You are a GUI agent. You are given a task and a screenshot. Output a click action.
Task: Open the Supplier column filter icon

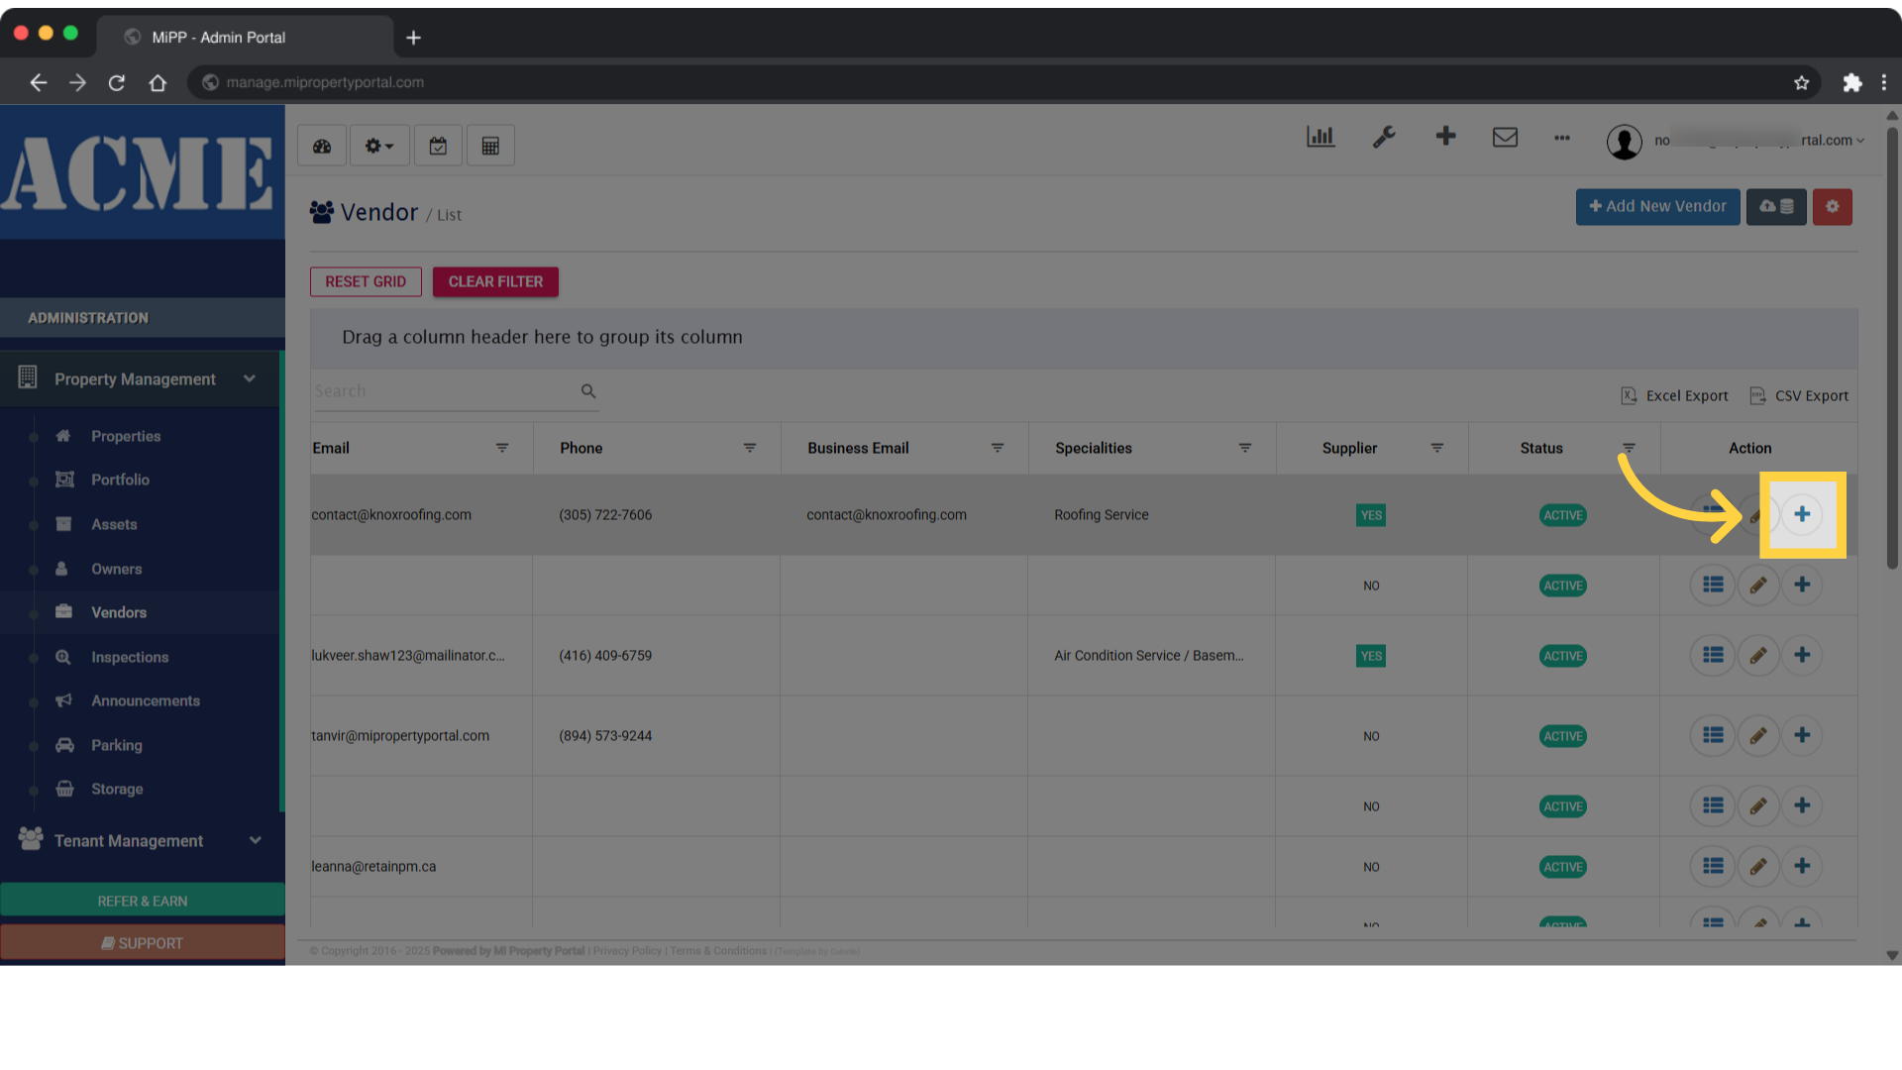pos(1437,448)
